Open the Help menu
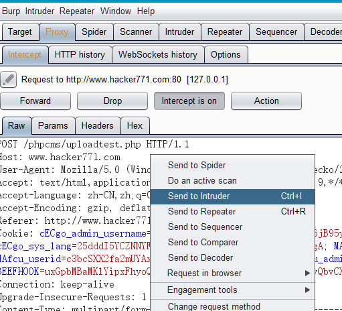The width and height of the screenshot is (342, 311). pos(146,11)
